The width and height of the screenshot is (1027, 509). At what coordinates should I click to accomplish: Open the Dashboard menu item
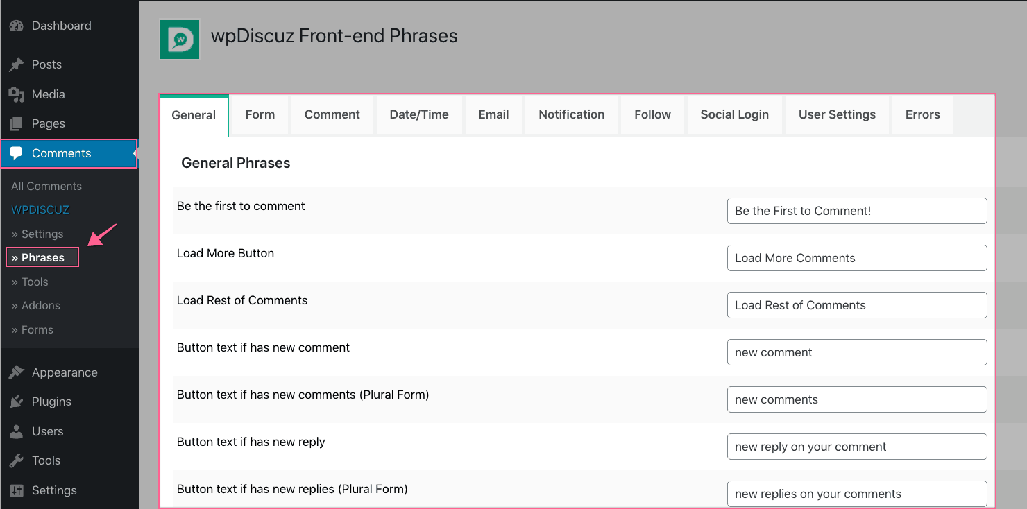[x=69, y=26]
